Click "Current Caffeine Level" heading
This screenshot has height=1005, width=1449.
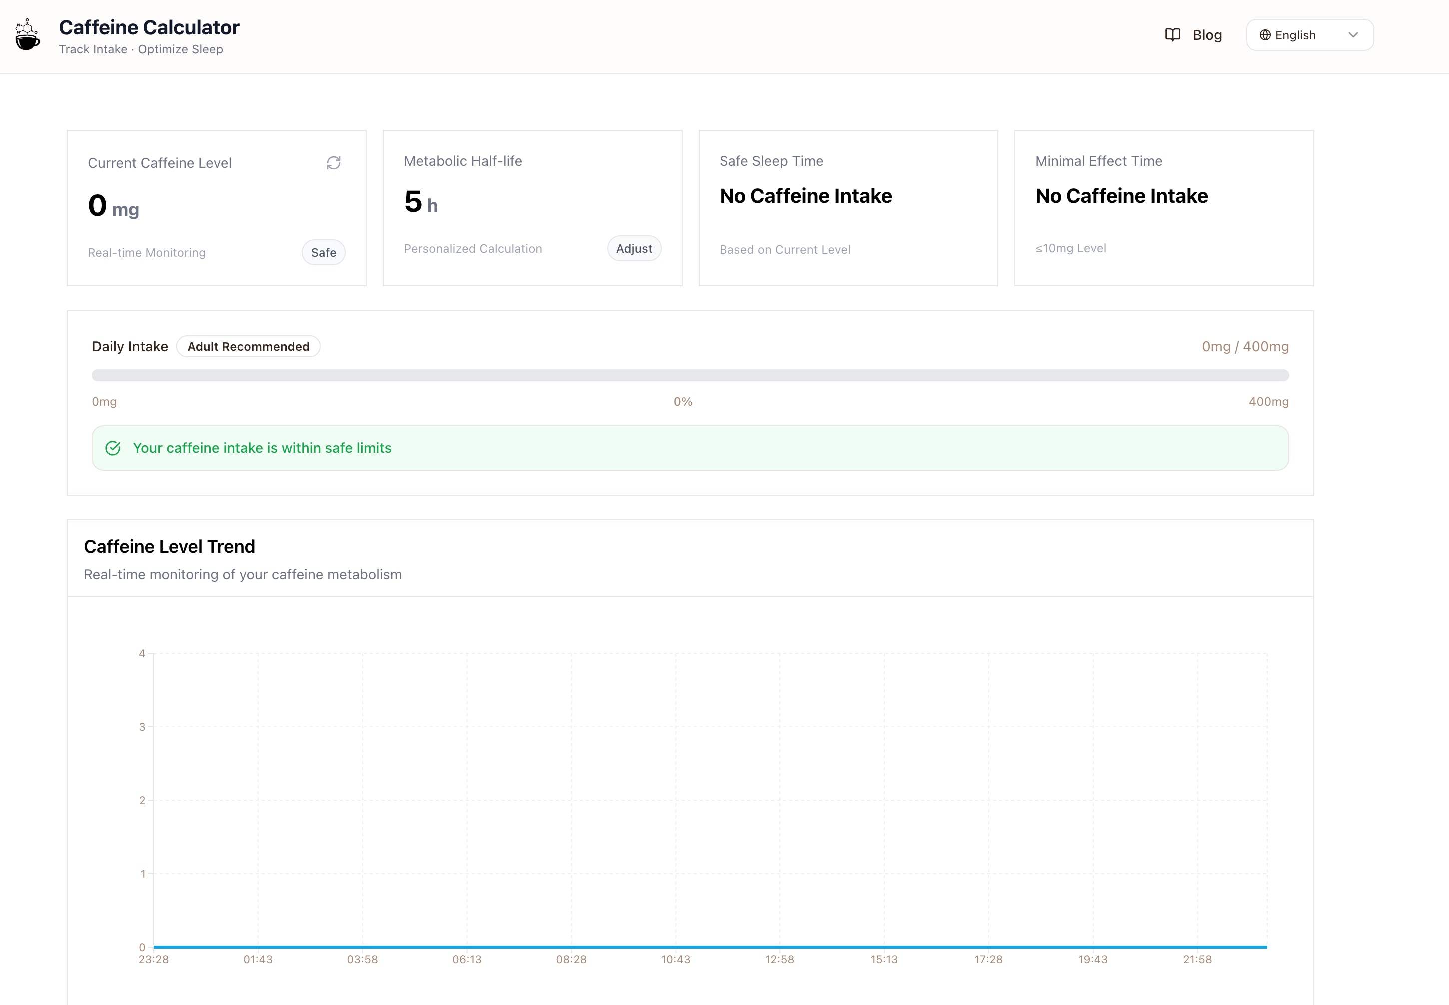coord(160,163)
